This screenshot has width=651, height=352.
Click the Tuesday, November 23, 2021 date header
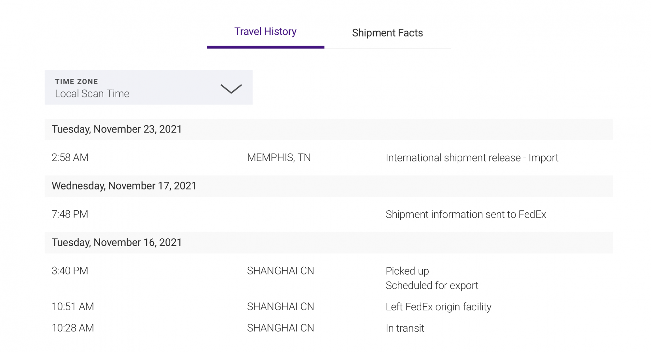pyautogui.click(x=117, y=129)
